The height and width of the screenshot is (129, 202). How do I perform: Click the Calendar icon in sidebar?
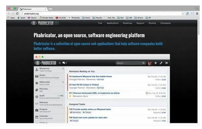(37, 117)
